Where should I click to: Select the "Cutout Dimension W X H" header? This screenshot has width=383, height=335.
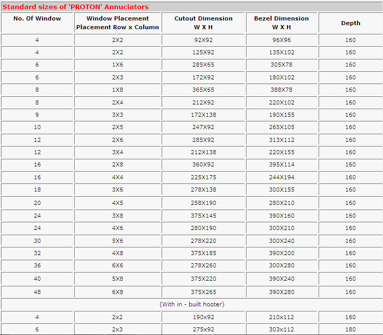point(203,23)
